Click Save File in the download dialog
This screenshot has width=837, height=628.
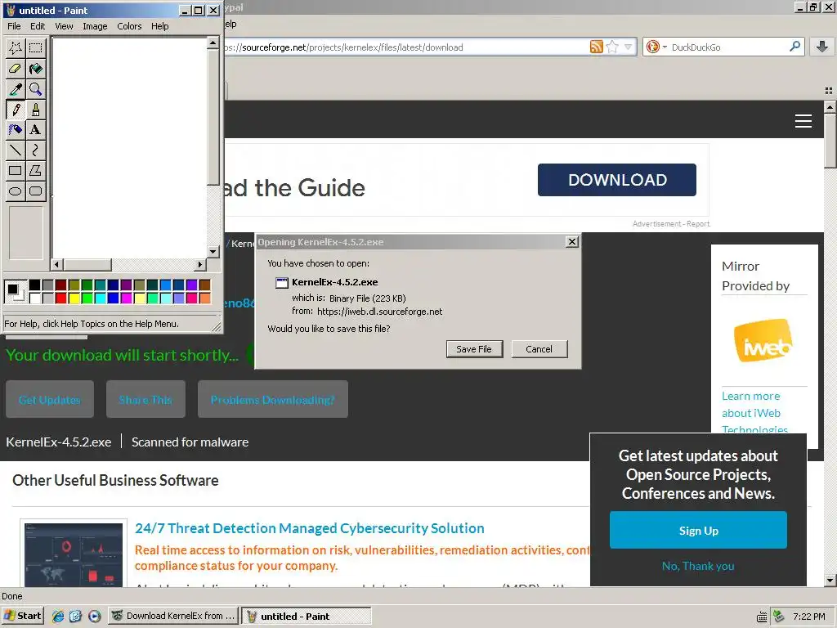[474, 349]
